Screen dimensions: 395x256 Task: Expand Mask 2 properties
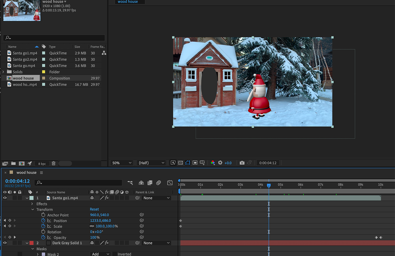point(38,254)
